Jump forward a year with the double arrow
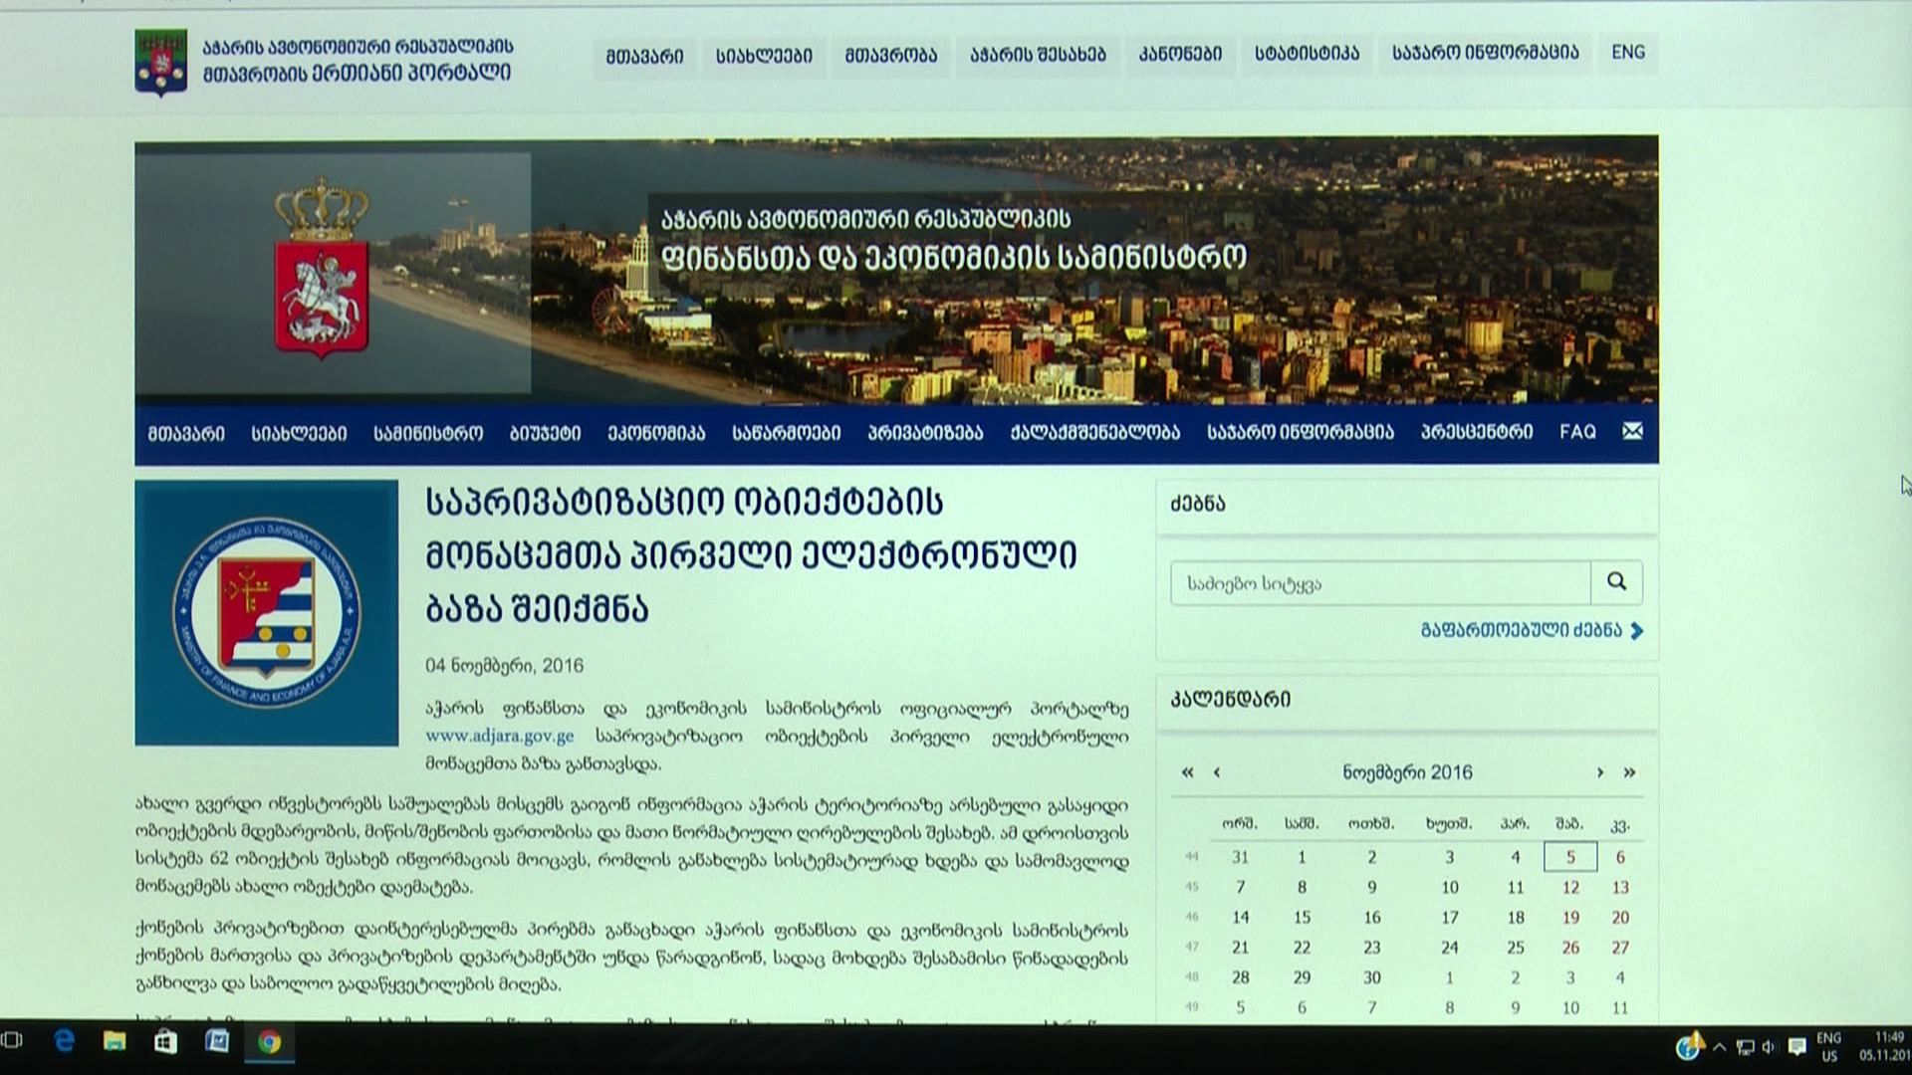Image resolution: width=1912 pixels, height=1075 pixels. 1629,772
